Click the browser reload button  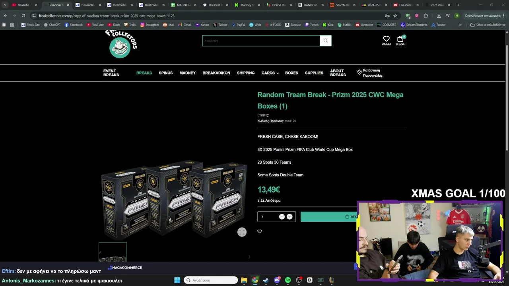pyautogui.click(x=23, y=15)
